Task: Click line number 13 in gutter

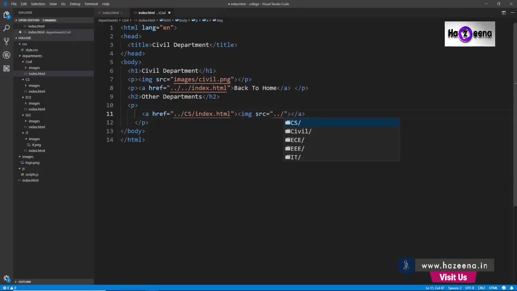Action: click(109, 131)
